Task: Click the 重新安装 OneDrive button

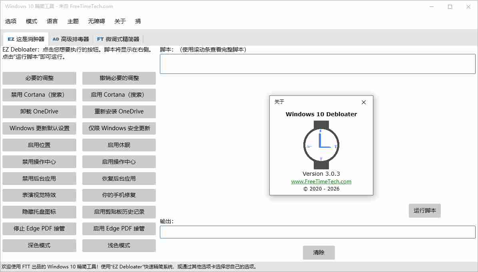Action: (119, 111)
